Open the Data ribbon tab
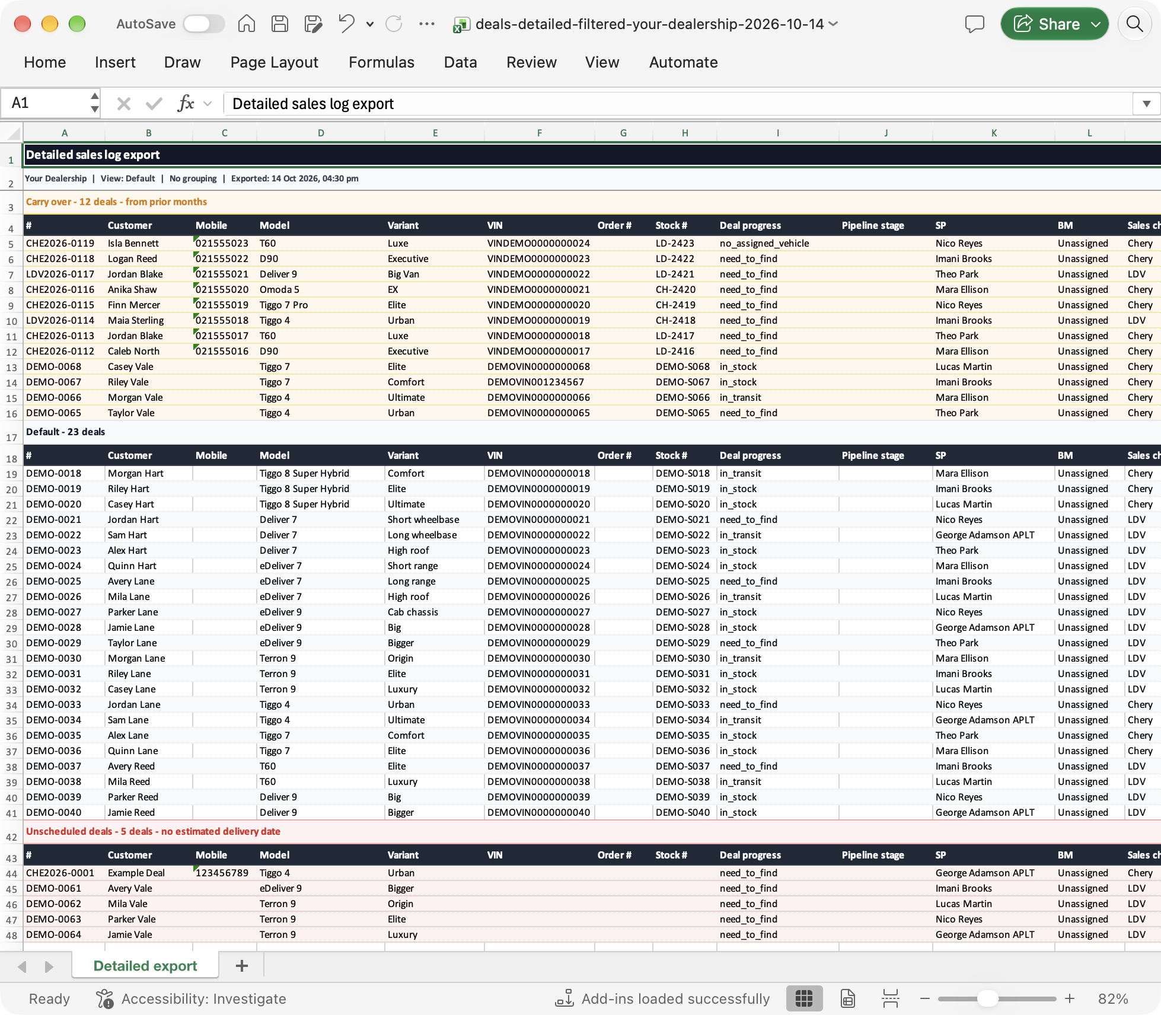The width and height of the screenshot is (1161, 1015). tap(460, 62)
